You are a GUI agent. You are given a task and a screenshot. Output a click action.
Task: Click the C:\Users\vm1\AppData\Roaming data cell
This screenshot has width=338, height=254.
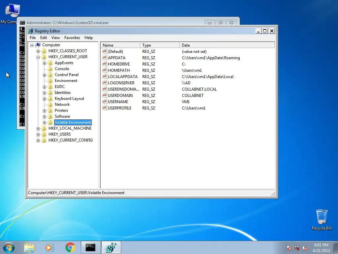click(211, 58)
